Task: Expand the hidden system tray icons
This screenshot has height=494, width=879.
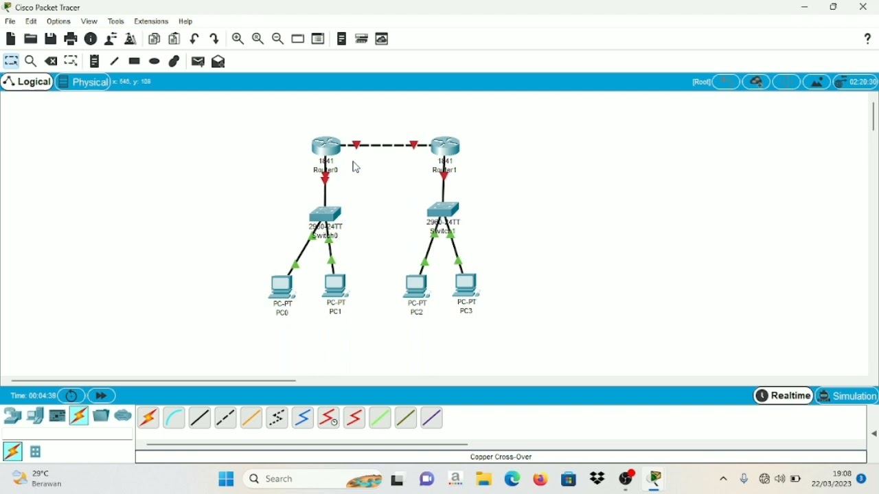Action: pos(724,480)
